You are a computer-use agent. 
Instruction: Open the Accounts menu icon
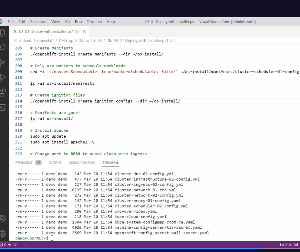[2, 219]
